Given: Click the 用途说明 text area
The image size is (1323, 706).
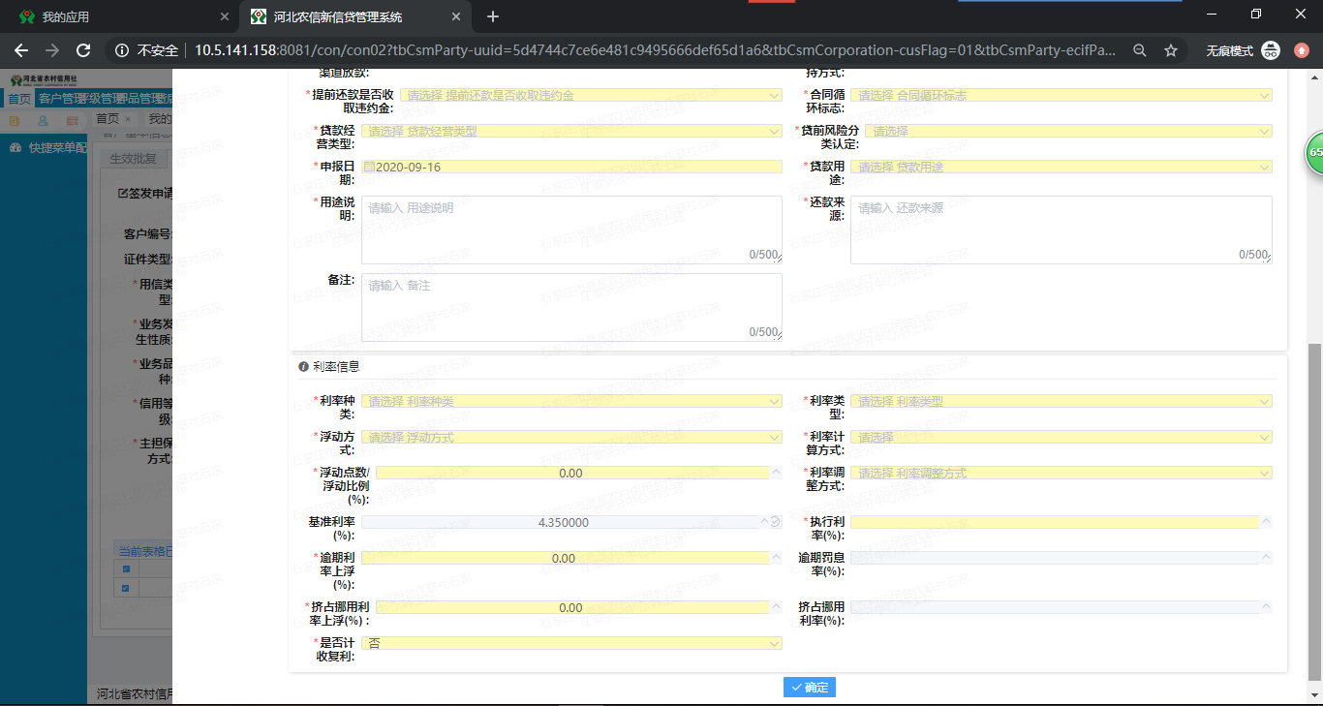Looking at the screenshot, I should click(571, 230).
